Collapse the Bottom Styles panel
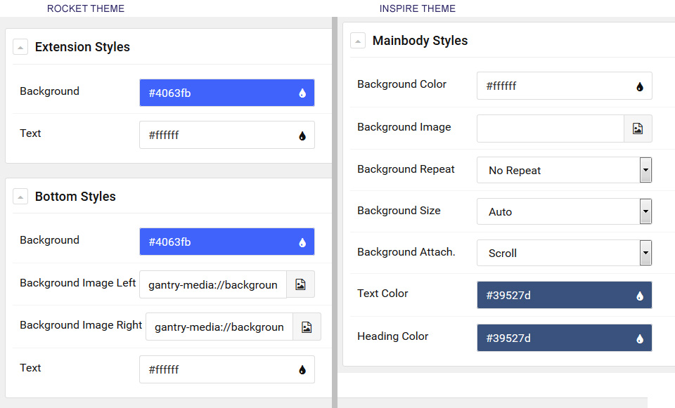 pos(20,197)
